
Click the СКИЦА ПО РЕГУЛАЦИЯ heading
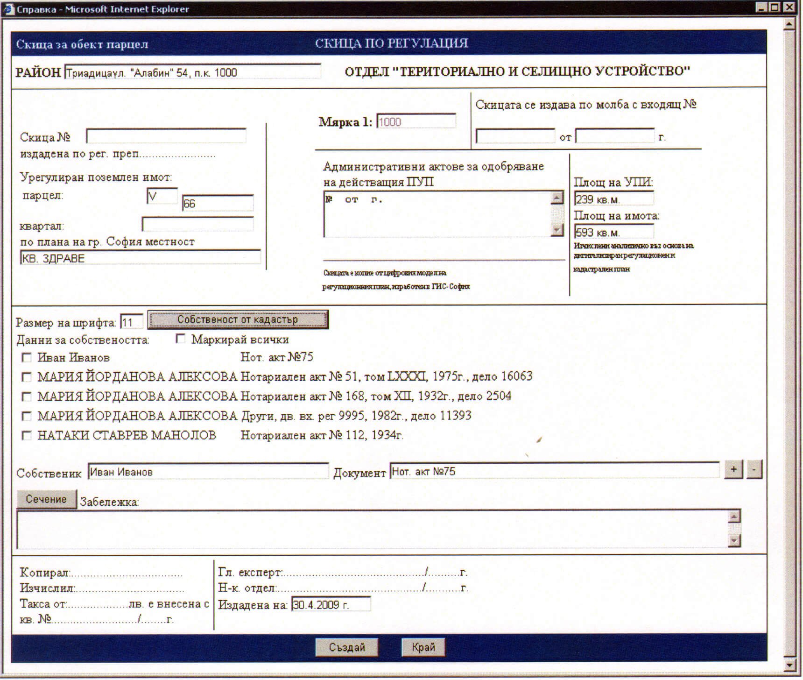pos(391,43)
